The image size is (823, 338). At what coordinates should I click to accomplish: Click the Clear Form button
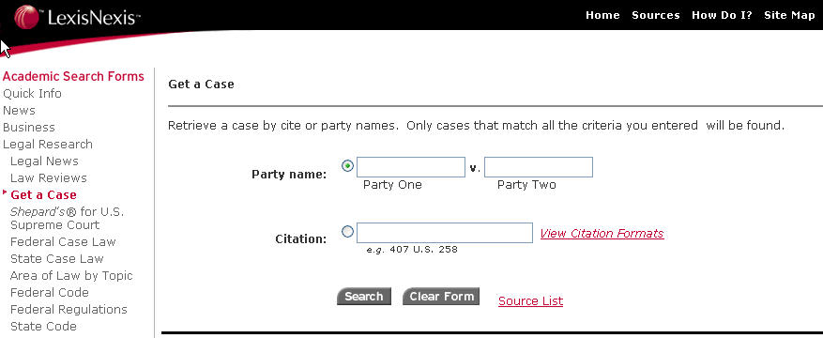(441, 297)
